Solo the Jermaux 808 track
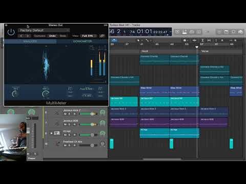246x184 pixels. [70, 124]
